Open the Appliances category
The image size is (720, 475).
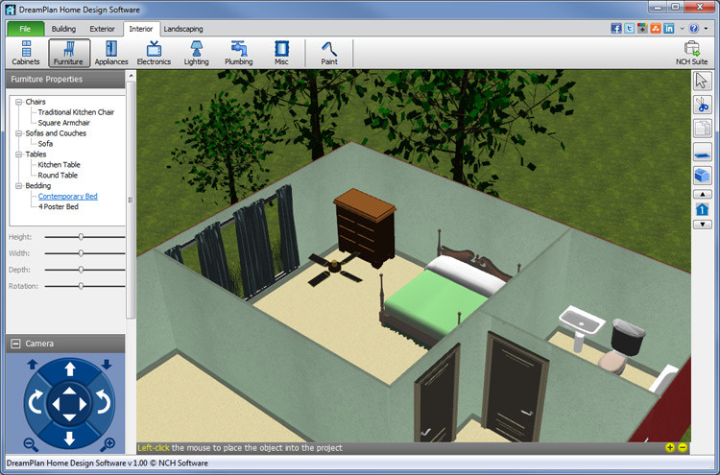coord(111,53)
